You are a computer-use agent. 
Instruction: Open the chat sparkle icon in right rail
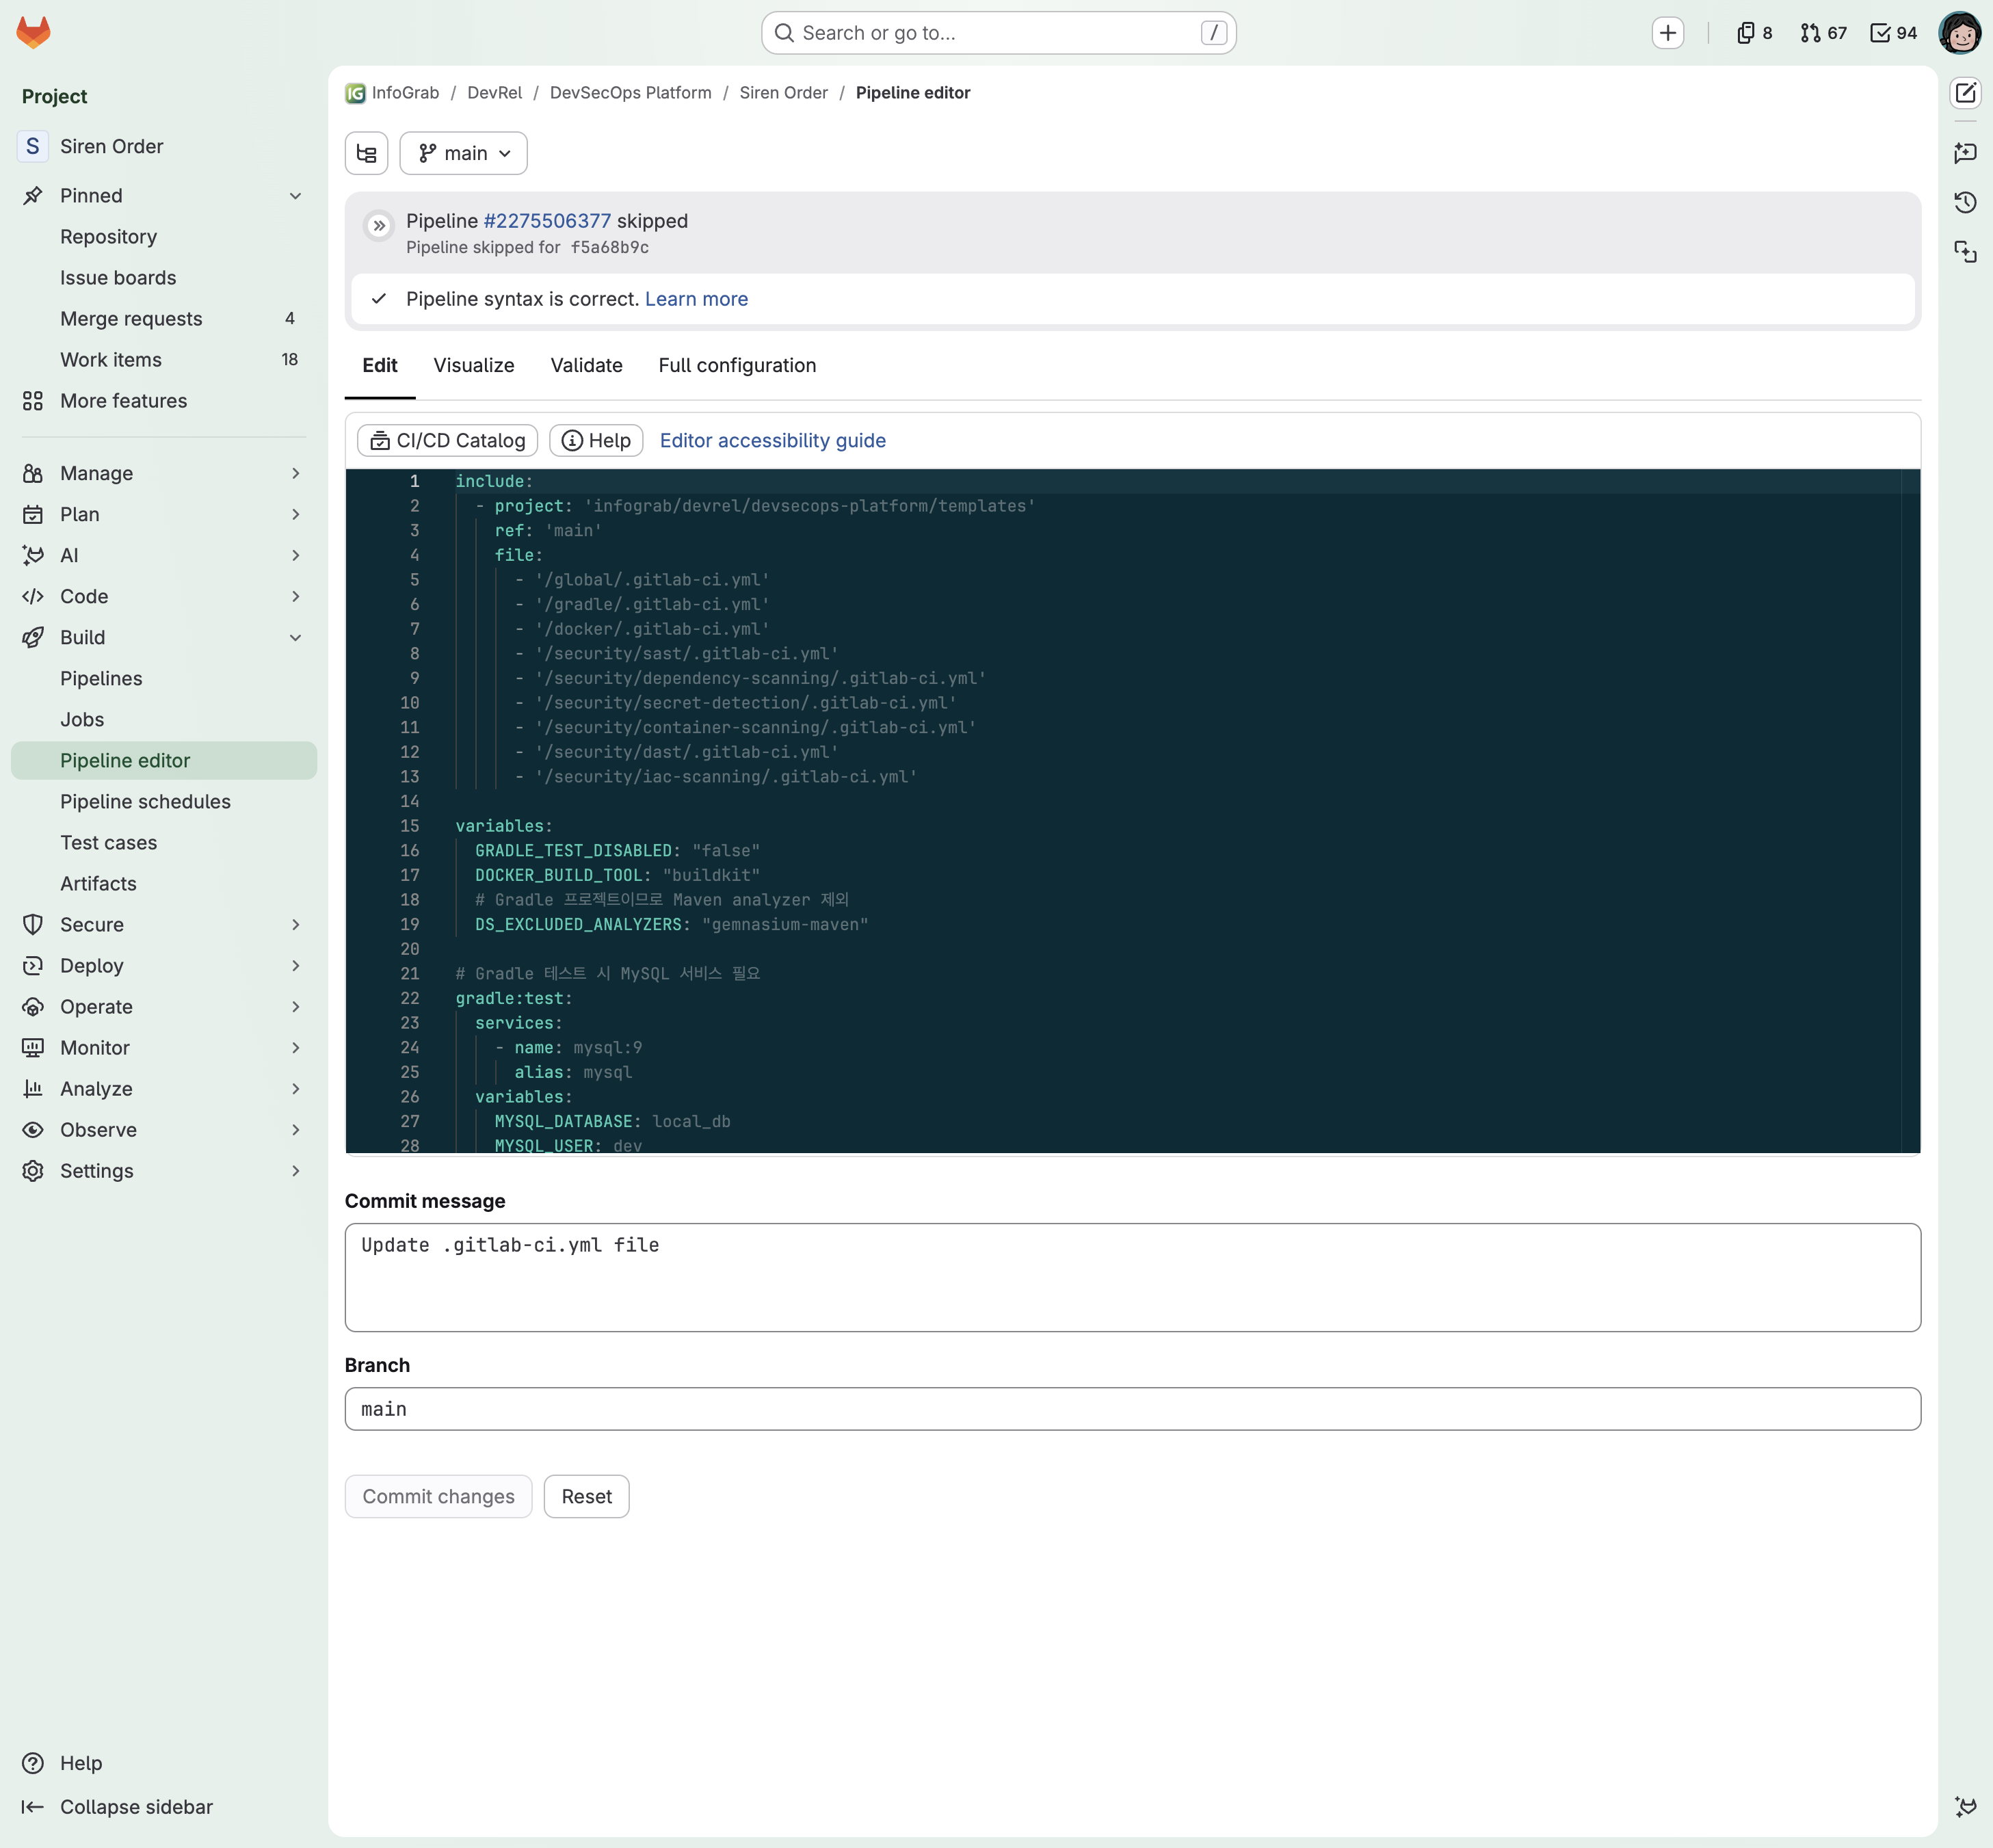click(x=1965, y=153)
